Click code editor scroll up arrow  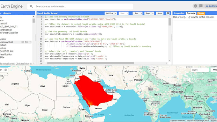pyautogui.click(x=170, y=17)
